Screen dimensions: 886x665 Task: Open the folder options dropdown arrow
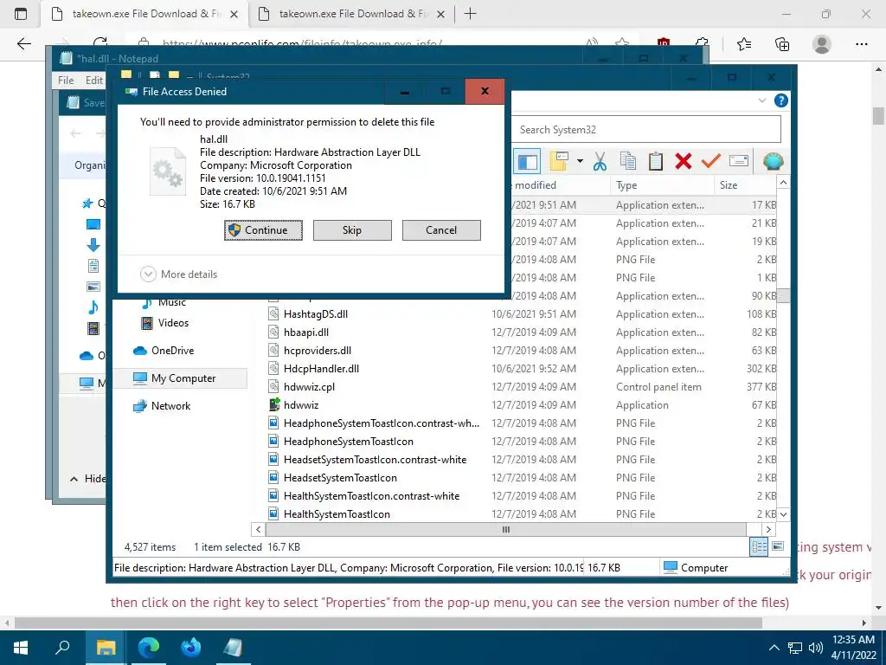pyautogui.click(x=580, y=162)
